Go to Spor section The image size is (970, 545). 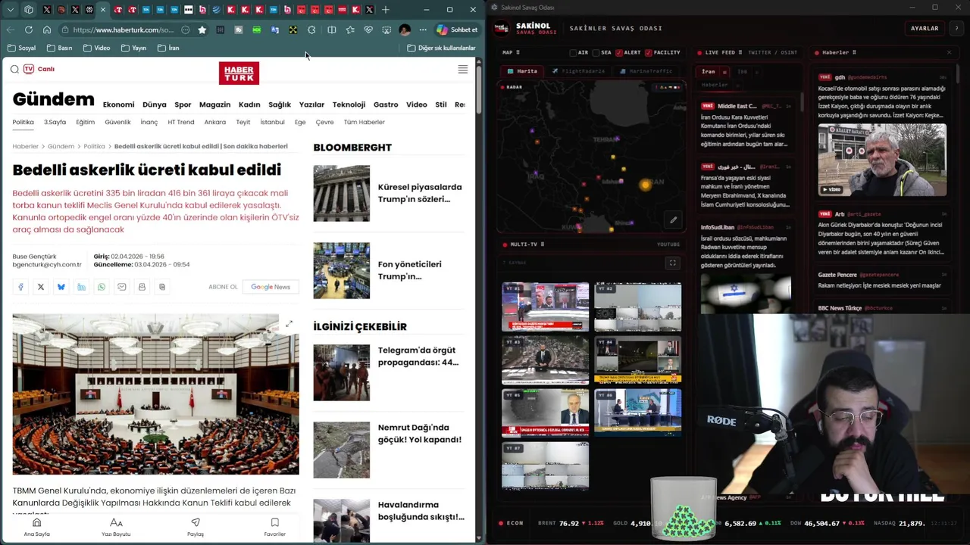(x=183, y=104)
